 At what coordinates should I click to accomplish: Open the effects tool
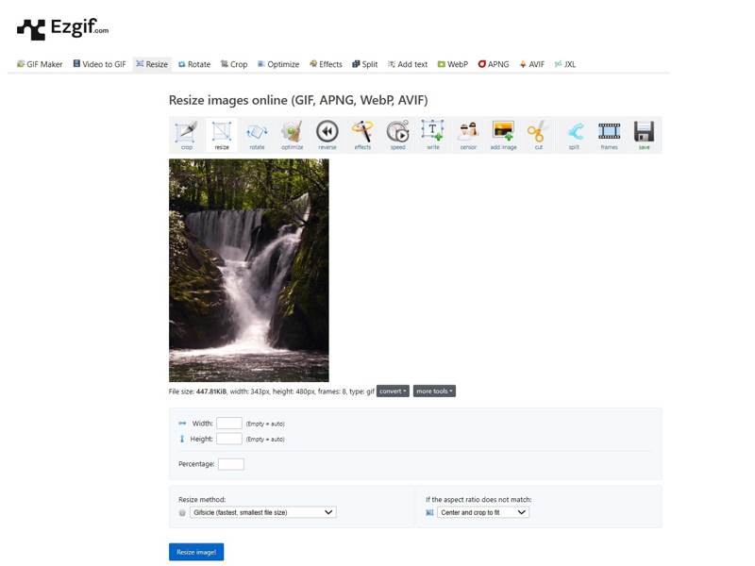click(x=362, y=134)
